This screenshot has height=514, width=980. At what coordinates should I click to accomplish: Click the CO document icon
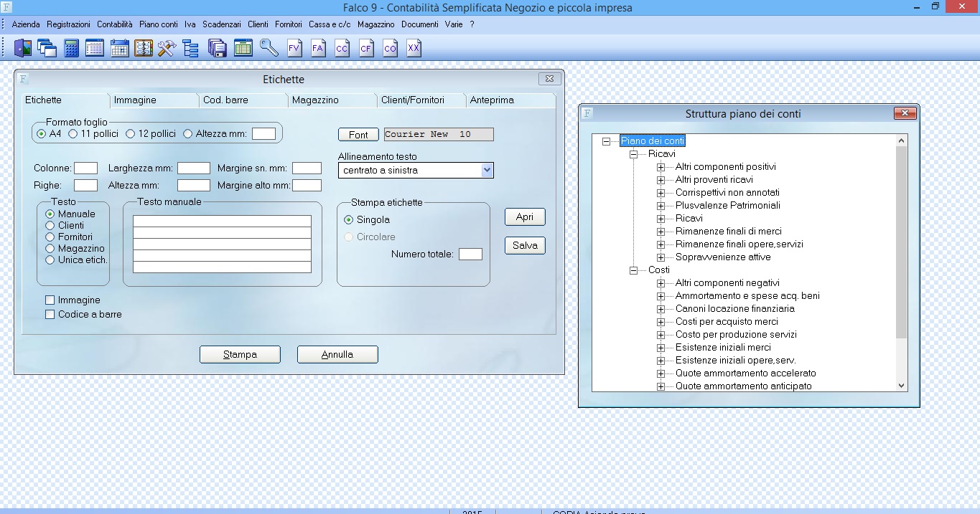[390, 48]
